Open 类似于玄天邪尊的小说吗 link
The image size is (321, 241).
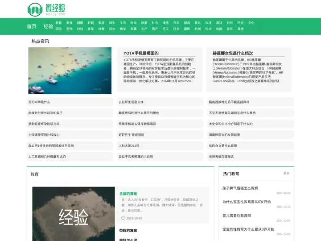click(x=136, y=157)
